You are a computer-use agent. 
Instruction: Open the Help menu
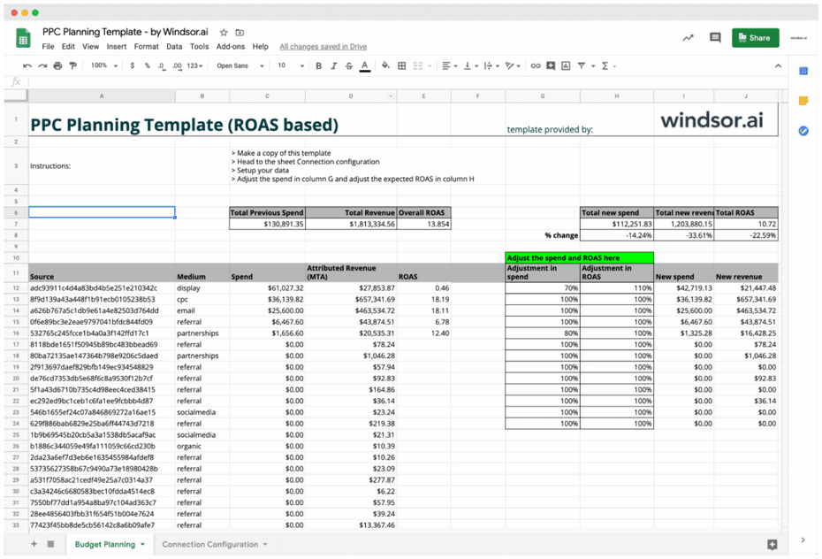[x=260, y=46]
